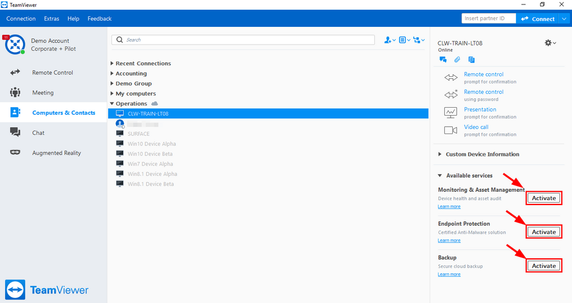Click remote control using password arrows icon

(450, 95)
